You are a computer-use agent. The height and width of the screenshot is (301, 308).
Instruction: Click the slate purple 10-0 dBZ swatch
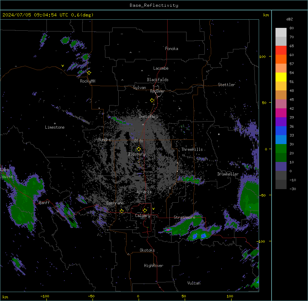coord(281,167)
